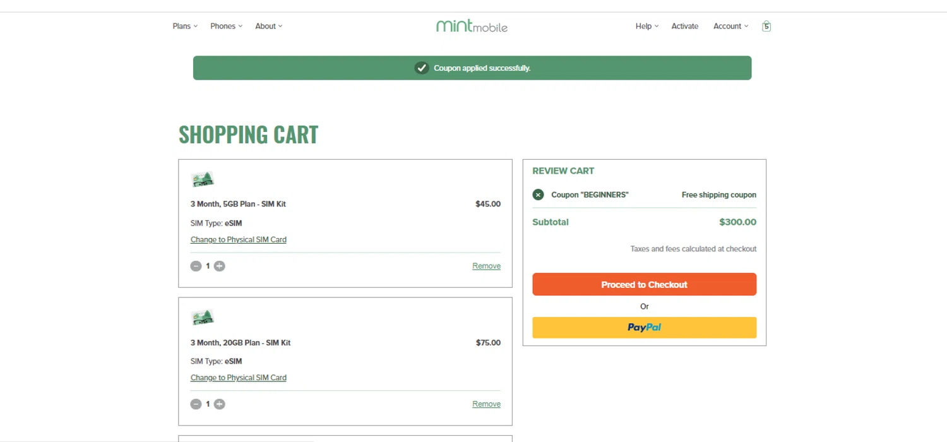Pay with the PayPal button
Viewport: 947px width, 442px height.
click(644, 327)
